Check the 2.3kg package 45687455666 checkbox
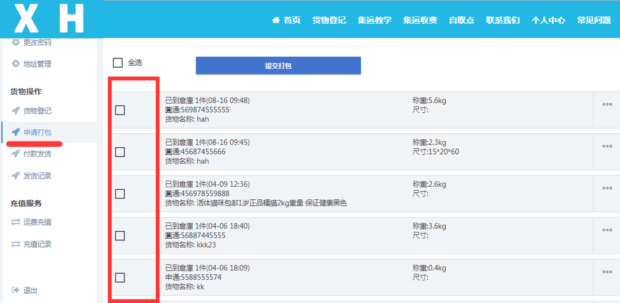Viewport: 620px width, 303px height. point(120,152)
